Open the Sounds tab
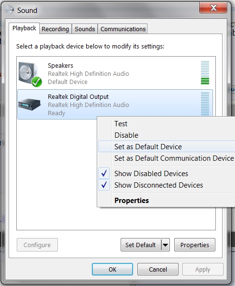This screenshot has height=286, width=235. tap(85, 29)
